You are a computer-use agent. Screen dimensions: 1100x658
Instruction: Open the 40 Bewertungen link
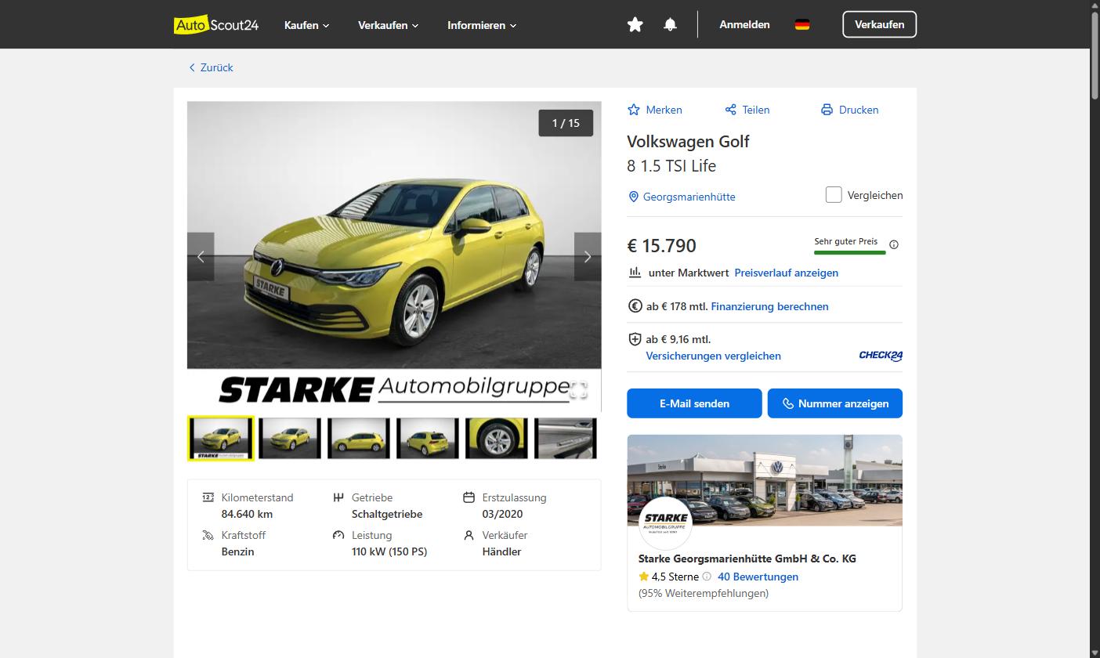758,577
